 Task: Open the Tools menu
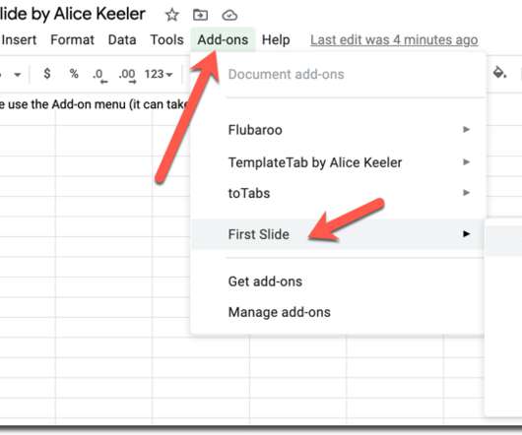point(166,40)
